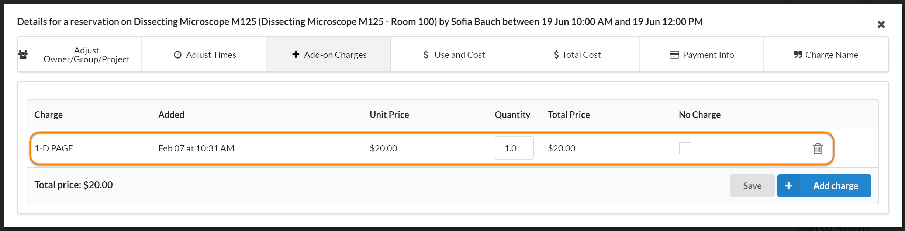Click the Unit Price column header
The image size is (905, 231).
pyautogui.click(x=389, y=115)
